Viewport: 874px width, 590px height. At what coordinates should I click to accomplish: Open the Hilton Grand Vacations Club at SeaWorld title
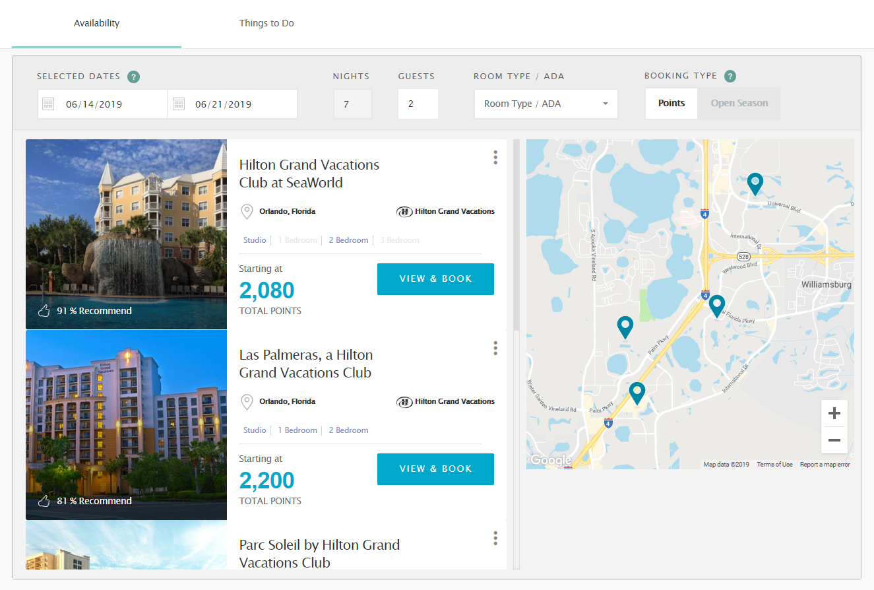click(x=309, y=174)
